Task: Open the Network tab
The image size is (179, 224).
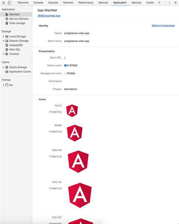Action: [x=68, y=3]
